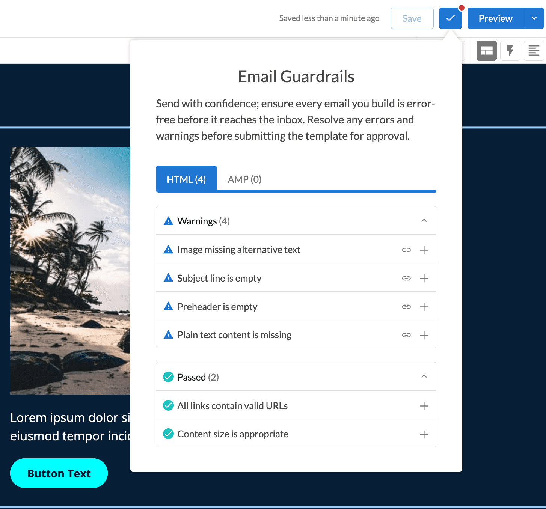This screenshot has width=546, height=509.
Task: Open the Preview dropdown arrow
Action: click(534, 18)
